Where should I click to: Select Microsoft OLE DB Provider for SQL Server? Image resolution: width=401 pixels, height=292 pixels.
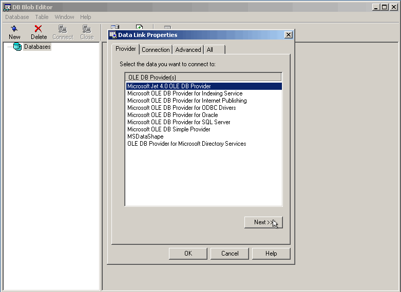(179, 122)
